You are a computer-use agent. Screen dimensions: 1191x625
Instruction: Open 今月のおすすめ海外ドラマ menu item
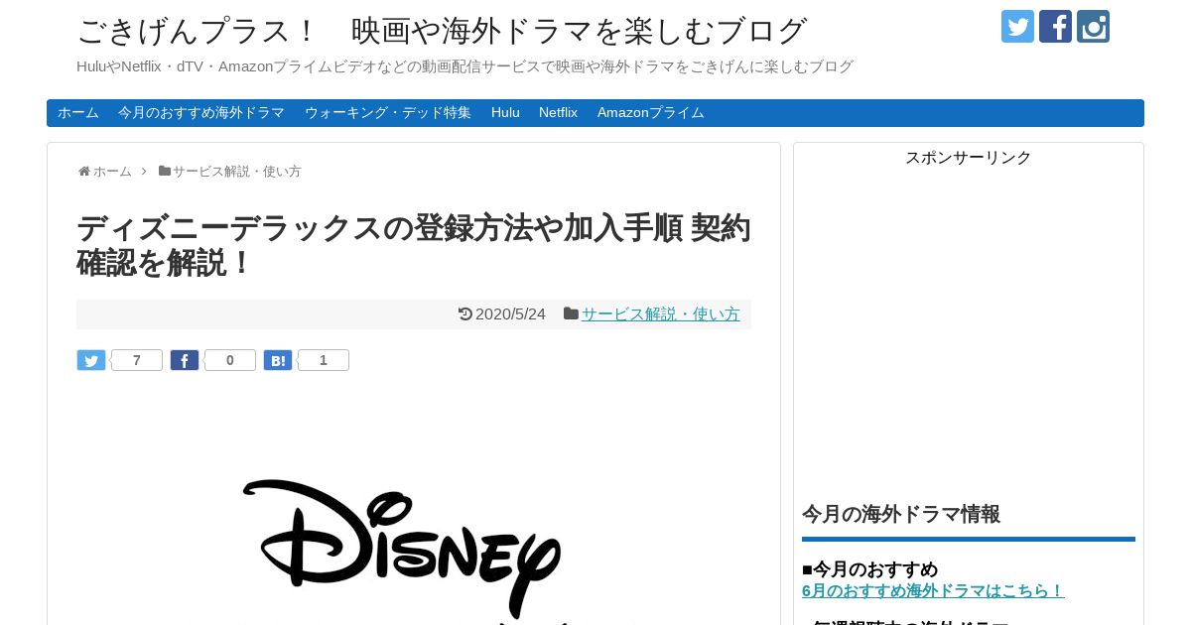point(201,113)
